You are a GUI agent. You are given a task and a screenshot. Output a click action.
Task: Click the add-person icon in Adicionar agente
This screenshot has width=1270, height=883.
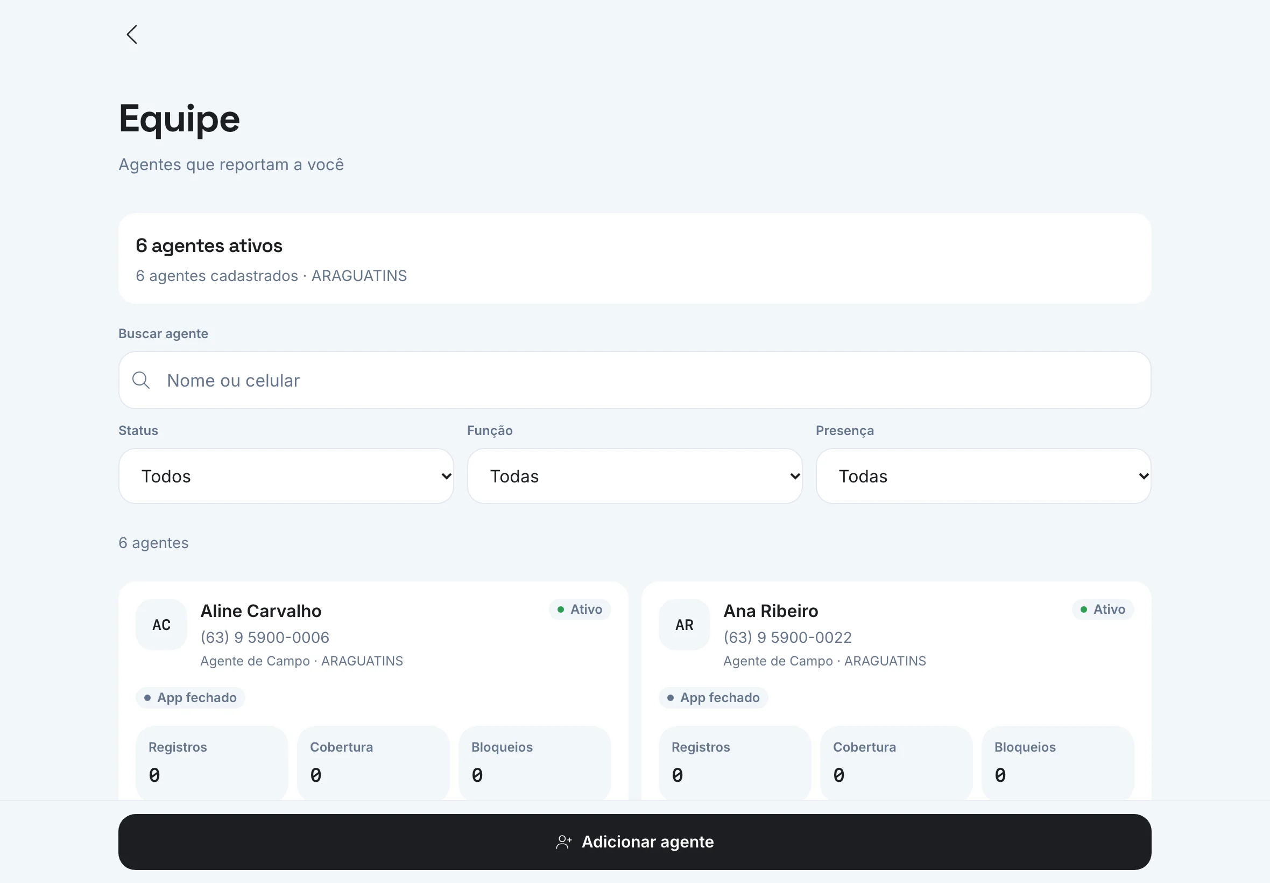564,842
